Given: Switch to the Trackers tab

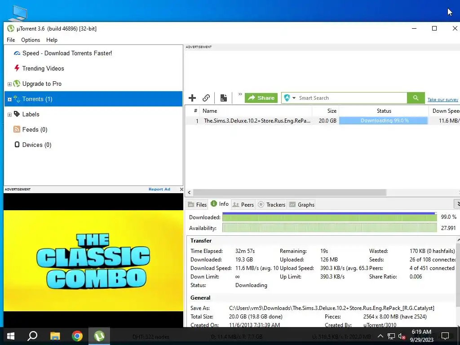Looking at the screenshot, I should tap(271, 204).
